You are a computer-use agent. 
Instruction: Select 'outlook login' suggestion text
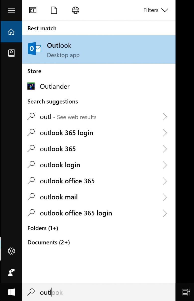click(x=60, y=165)
